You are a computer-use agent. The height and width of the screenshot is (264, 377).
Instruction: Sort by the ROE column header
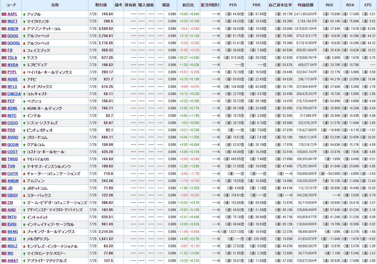coord(330,5)
